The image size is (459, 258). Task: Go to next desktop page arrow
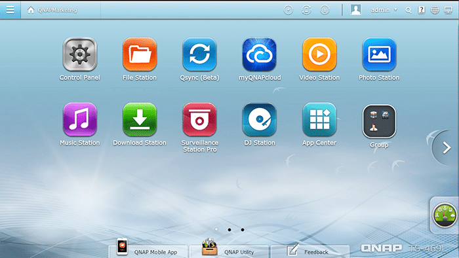[447, 148]
